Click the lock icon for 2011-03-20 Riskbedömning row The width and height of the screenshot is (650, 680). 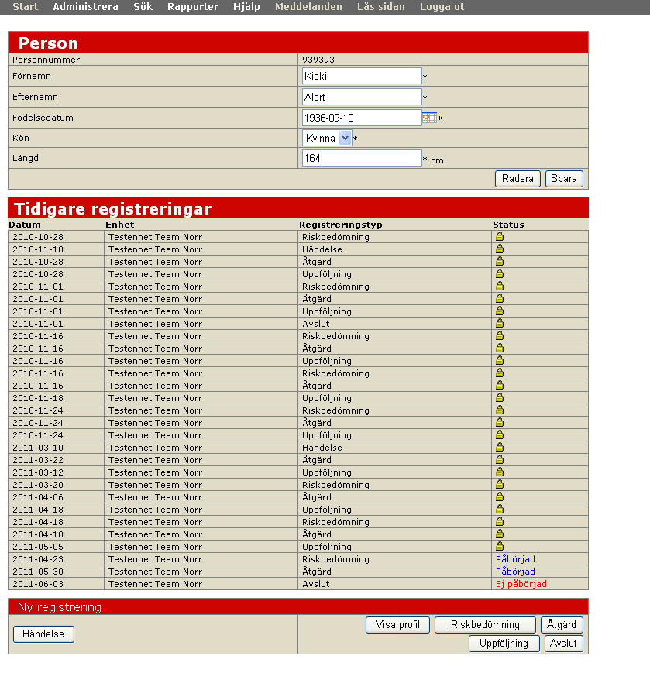[x=500, y=484]
